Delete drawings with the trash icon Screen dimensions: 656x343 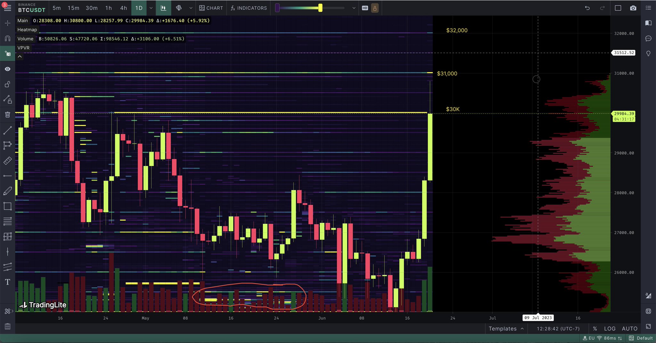[x=7, y=114]
